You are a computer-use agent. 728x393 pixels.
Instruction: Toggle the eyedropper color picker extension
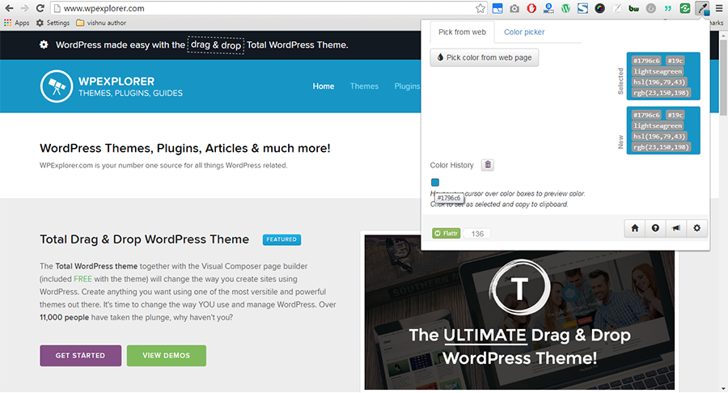702,8
